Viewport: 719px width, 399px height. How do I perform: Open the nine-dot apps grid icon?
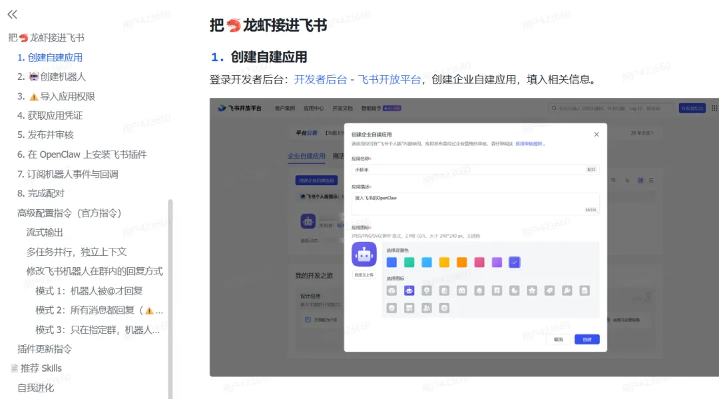[714, 108]
